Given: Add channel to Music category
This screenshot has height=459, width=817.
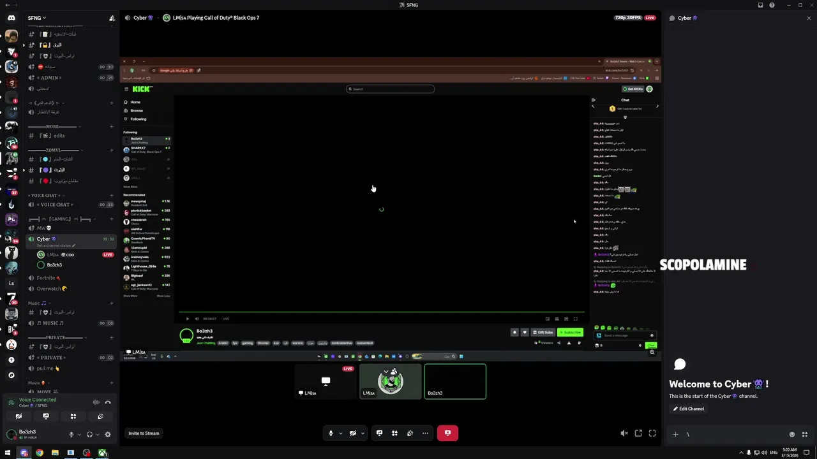Looking at the screenshot, I should coord(112,303).
